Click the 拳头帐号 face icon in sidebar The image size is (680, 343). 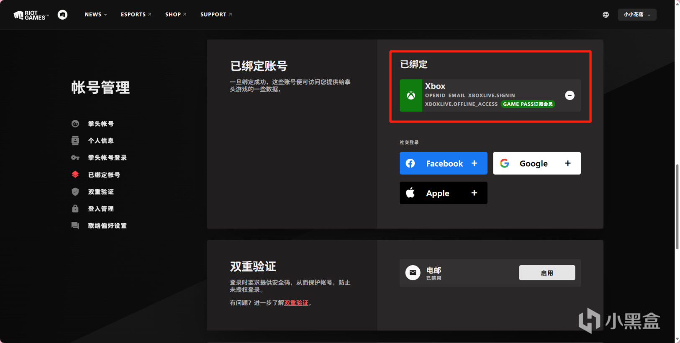coord(75,124)
